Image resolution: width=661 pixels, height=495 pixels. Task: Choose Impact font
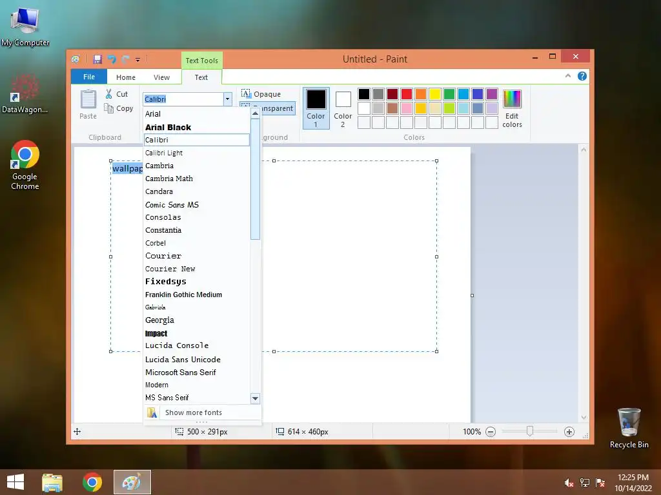197,333
